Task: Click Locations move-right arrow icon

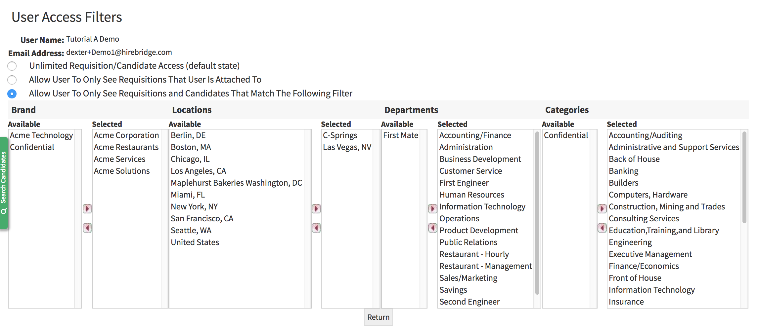Action: point(316,209)
